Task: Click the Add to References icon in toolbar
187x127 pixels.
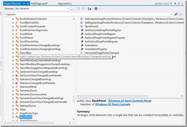Action: [x=89, y=8]
